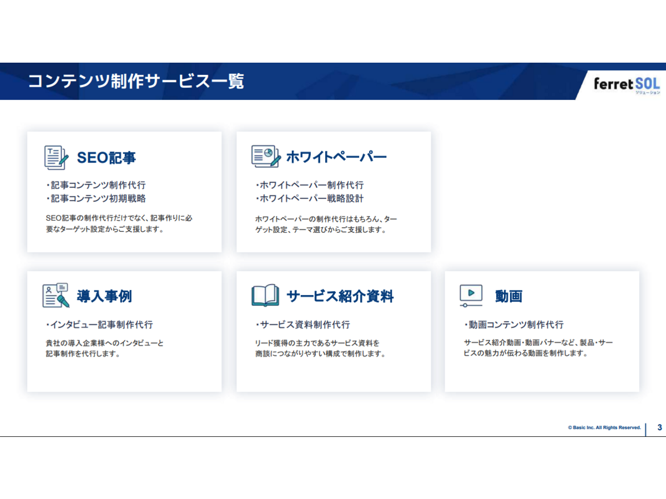Click the ホワイトペーパー戦略設計 bullet
Image resolution: width=666 pixels, height=499 pixels.
pyautogui.click(x=310, y=198)
